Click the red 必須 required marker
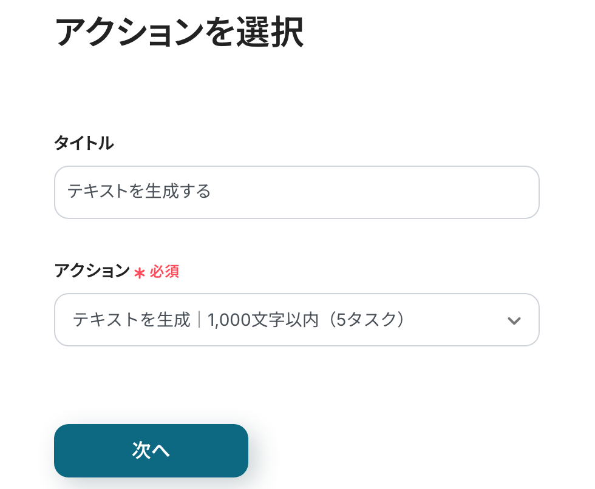595x489 pixels. pyautogui.click(x=165, y=271)
